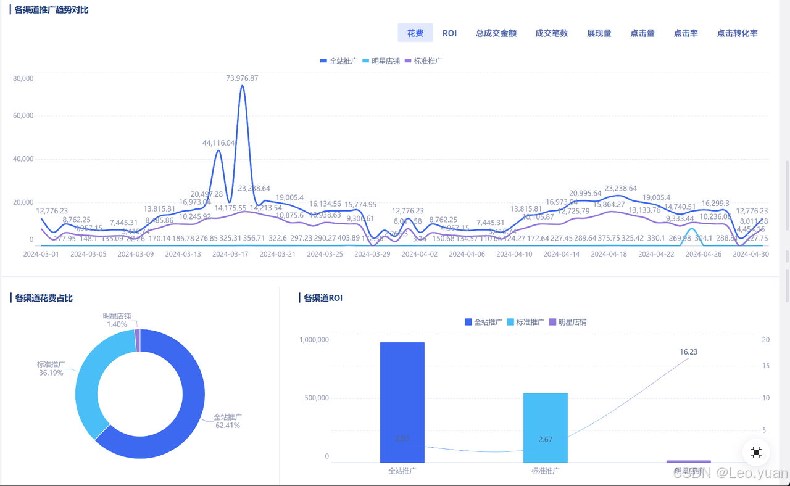Open the 总成交金额 tab
Image resolution: width=790 pixels, height=486 pixels.
click(x=496, y=33)
